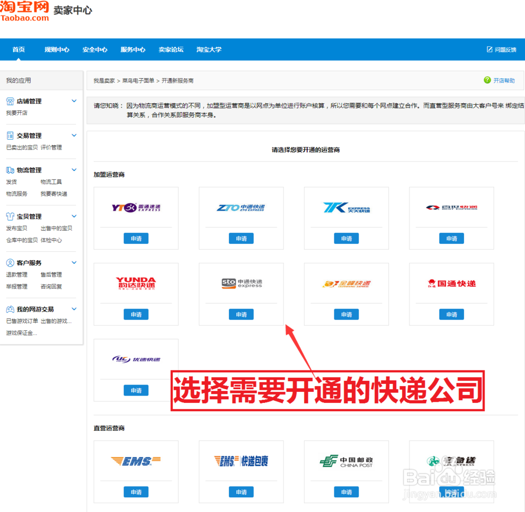Apply for orange EMS service
Screen dimensions: 525x512
pos(136,492)
